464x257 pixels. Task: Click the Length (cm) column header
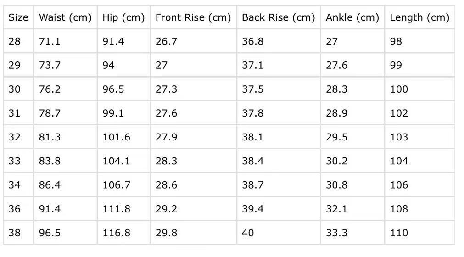tap(419, 17)
